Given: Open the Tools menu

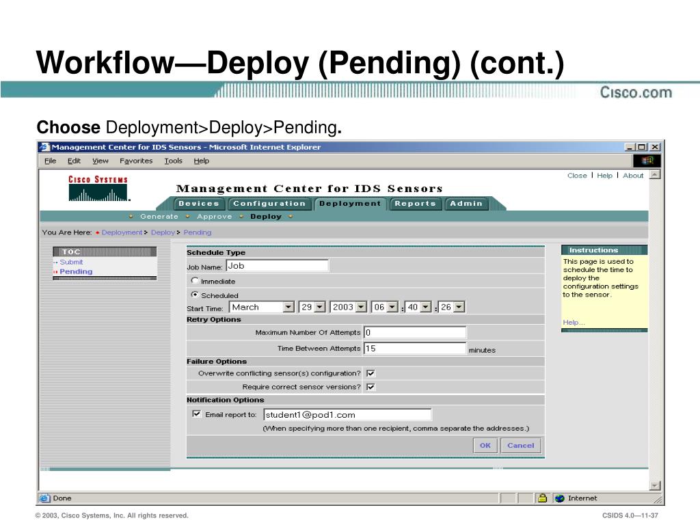Looking at the screenshot, I should (173, 161).
